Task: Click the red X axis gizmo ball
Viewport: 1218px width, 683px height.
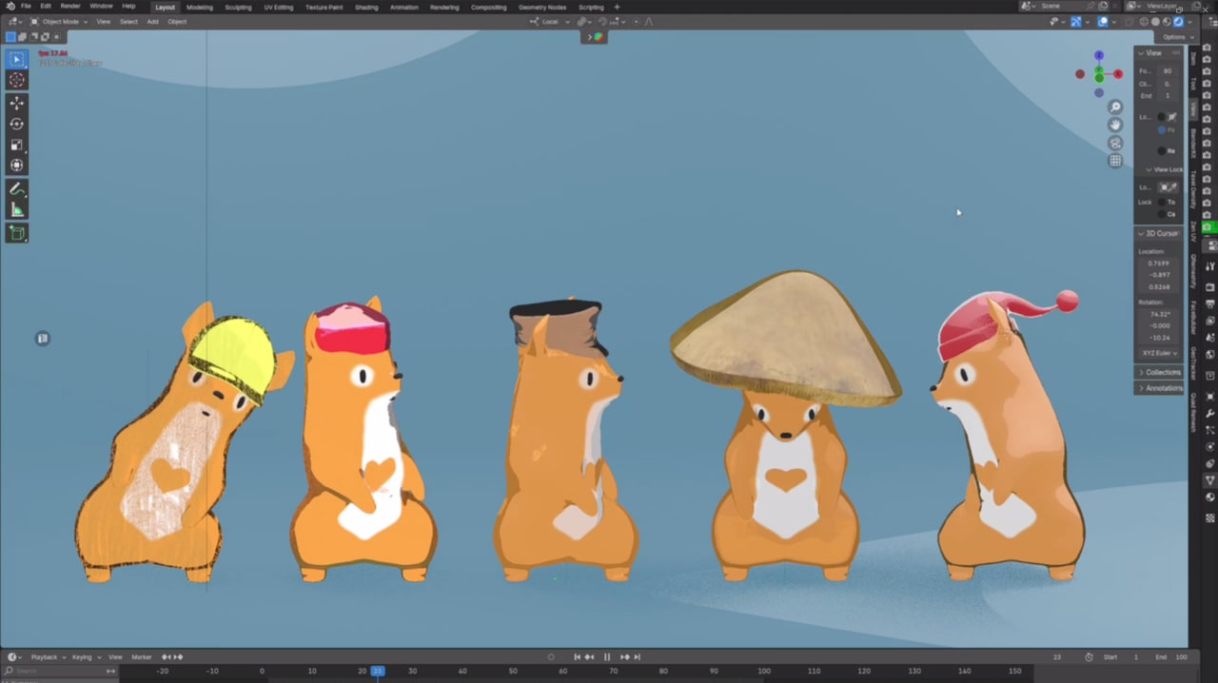Action: click(x=1117, y=74)
